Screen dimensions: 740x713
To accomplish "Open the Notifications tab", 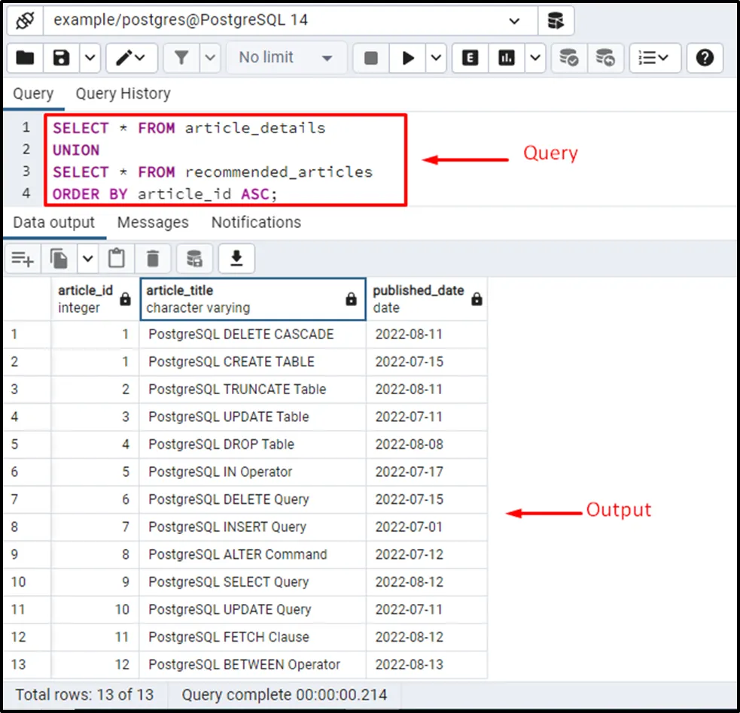I will coord(256,223).
